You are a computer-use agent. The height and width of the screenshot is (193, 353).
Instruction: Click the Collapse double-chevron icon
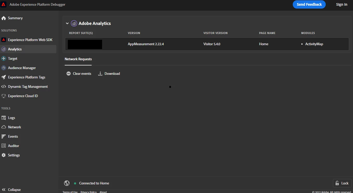point(4,190)
